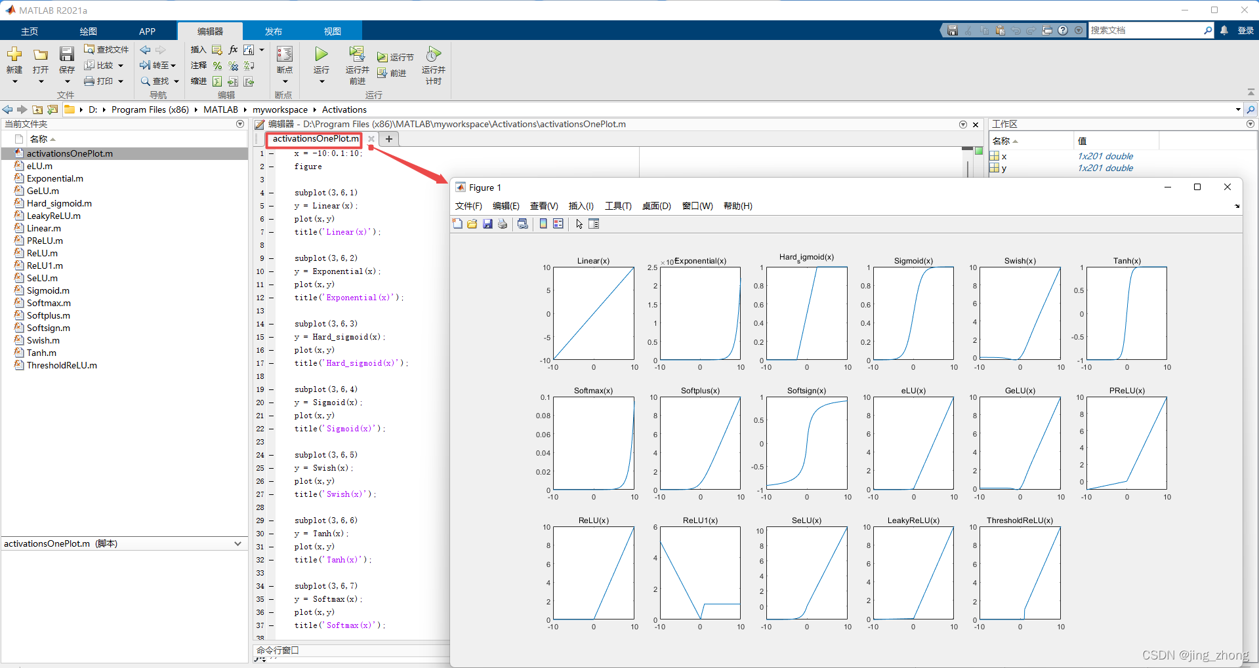1259x668 pixels.
Task: Switch to the Plots (绘图) ribbon tab
Action: [89, 31]
